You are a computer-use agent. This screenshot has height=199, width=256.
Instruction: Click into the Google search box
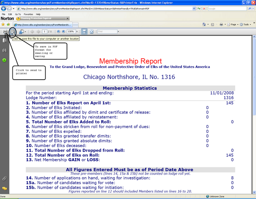tap(227, 9)
